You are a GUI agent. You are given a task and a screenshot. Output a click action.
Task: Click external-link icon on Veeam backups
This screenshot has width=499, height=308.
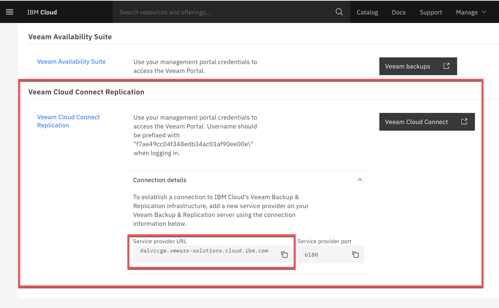[x=446, y=66]
